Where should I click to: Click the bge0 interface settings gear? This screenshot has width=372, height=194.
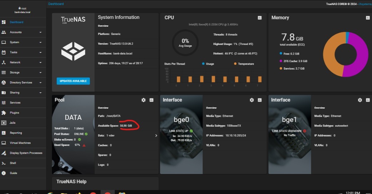pyautogui.click(x=252, y=100)
